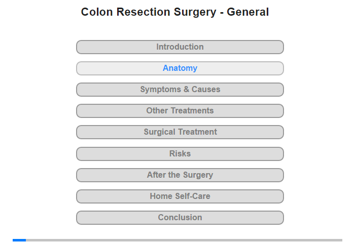This screenshot has width=355, height=243.
Task: Click the Conclusion text label
Action: click(x=180, y=218)
